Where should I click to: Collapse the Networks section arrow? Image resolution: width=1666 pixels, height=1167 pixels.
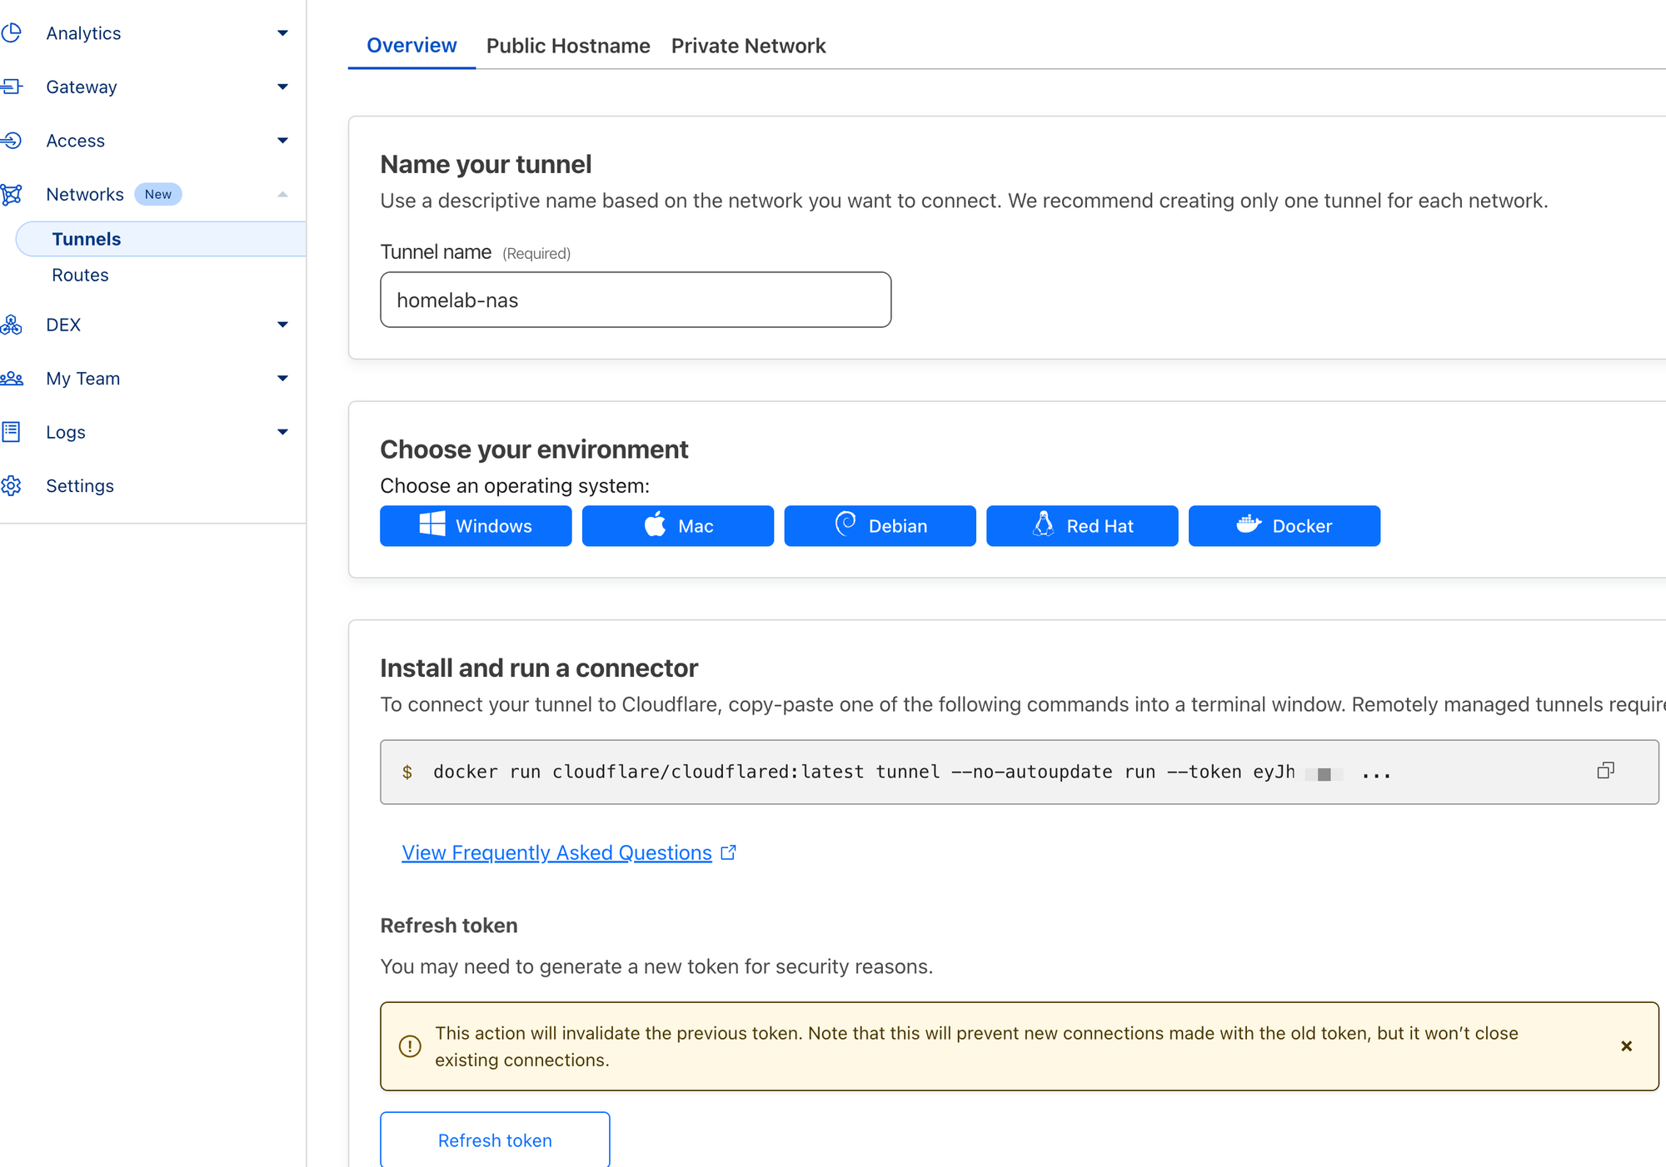(x=282, y=194)
